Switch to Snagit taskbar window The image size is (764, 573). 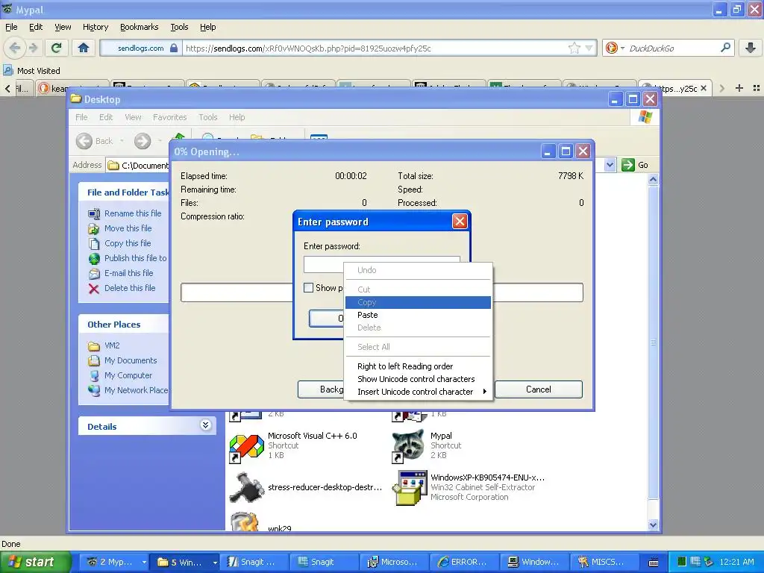(322, 562)
